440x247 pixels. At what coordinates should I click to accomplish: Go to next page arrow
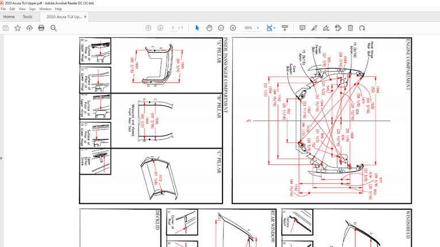160,28
